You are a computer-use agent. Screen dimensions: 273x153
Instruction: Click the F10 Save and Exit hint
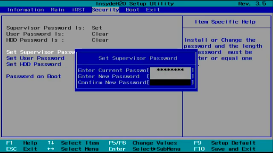(225, 149)
